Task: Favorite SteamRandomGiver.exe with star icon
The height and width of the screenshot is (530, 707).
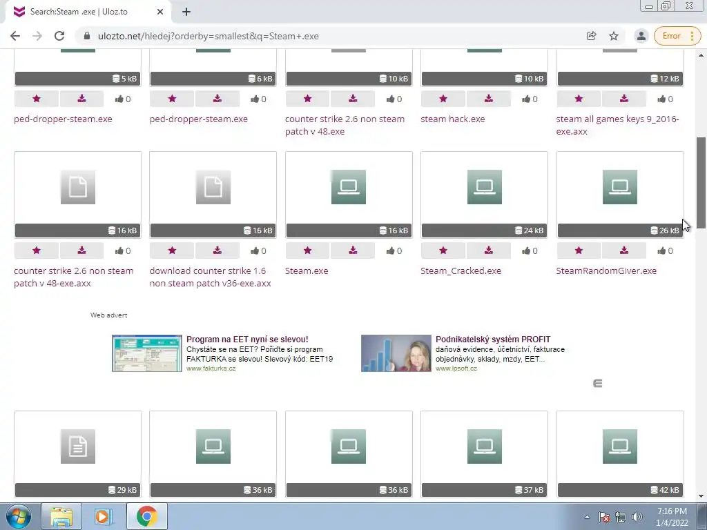Action: (579, 251)
